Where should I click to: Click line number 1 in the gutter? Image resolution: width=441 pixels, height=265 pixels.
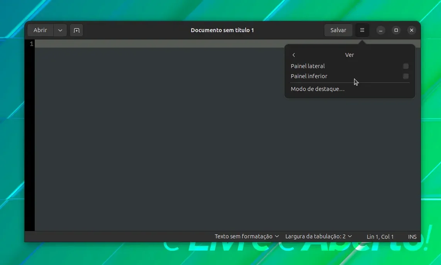tap(32, 44)
